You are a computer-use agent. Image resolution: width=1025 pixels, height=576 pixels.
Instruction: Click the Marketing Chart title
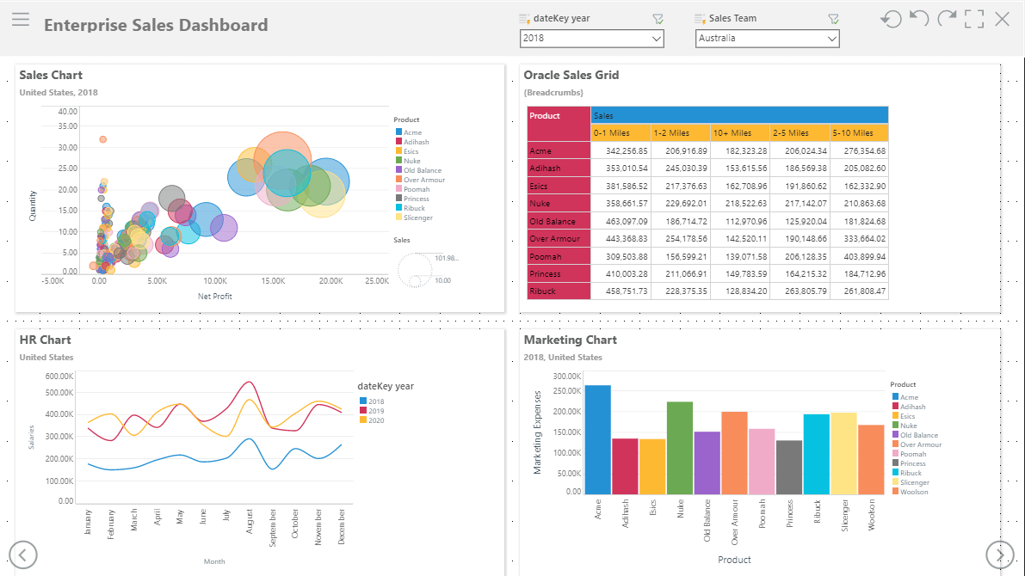point(570,340)
